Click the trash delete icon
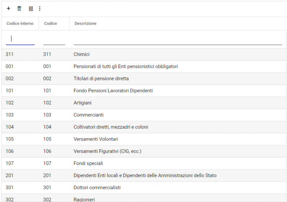The height and width of the screenshot is (202, 287). [x=19, y=9]
